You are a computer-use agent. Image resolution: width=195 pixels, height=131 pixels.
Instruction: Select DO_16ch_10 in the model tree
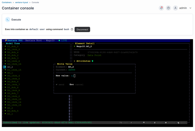[x=14, y=99]
